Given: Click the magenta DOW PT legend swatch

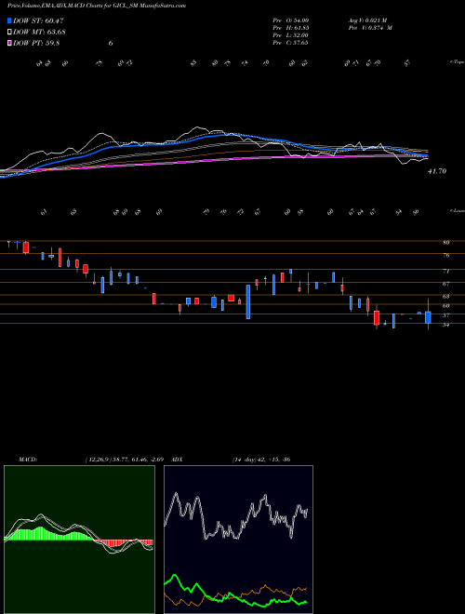Looking at the screenshot, I should (x=10, y=43).
